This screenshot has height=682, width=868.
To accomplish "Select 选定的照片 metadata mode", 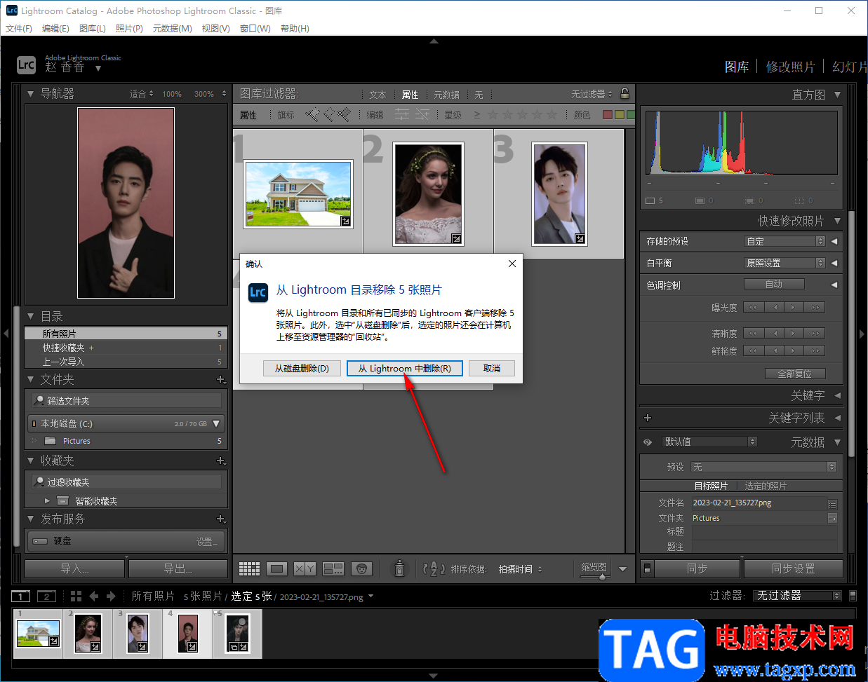I will (x=766, y=486).
